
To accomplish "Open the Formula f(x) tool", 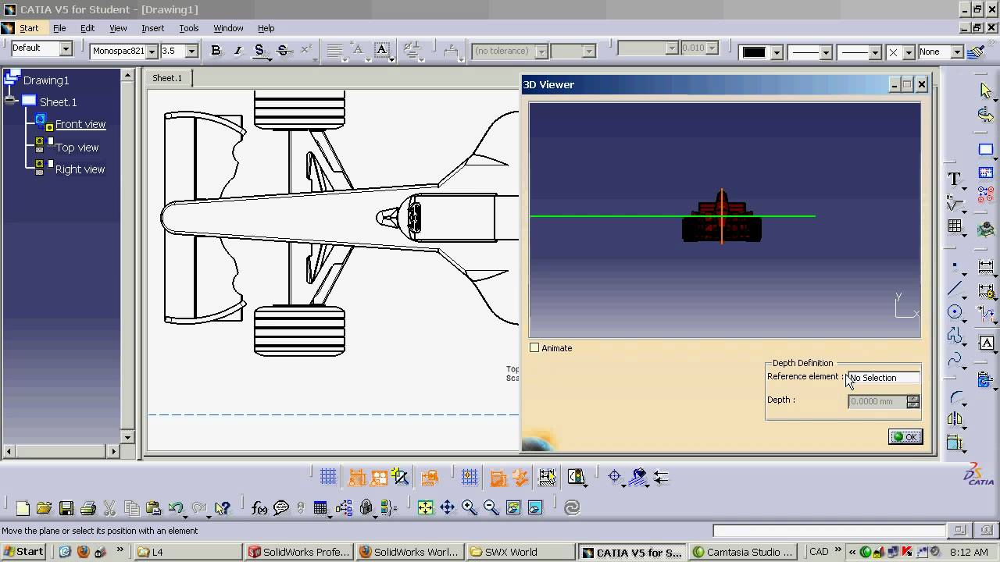I will pos(259,508).
